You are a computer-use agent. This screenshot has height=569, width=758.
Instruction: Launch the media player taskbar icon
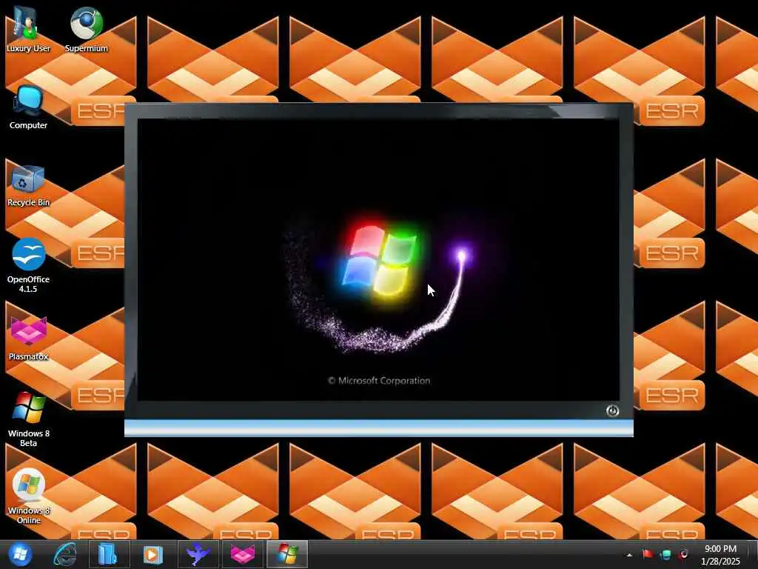tap(152, 554)
